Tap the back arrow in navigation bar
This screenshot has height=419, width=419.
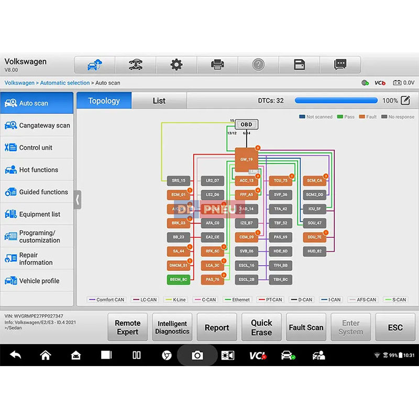point(15,356)
